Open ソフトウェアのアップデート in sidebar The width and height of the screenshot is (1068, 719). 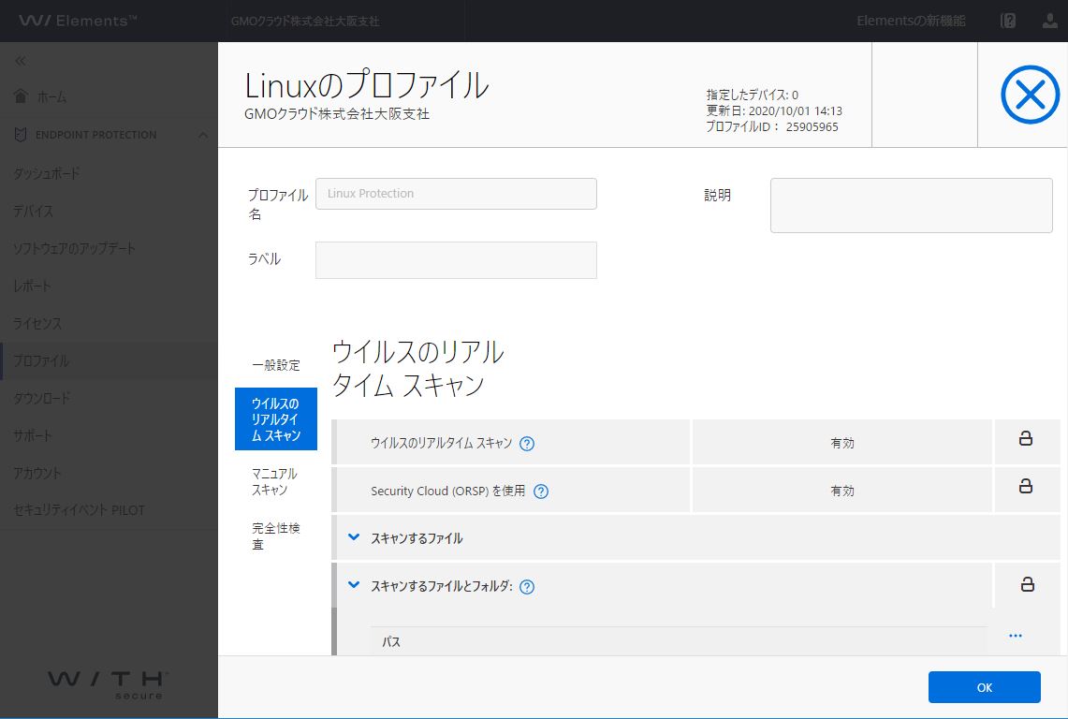(x=74, y=249)
